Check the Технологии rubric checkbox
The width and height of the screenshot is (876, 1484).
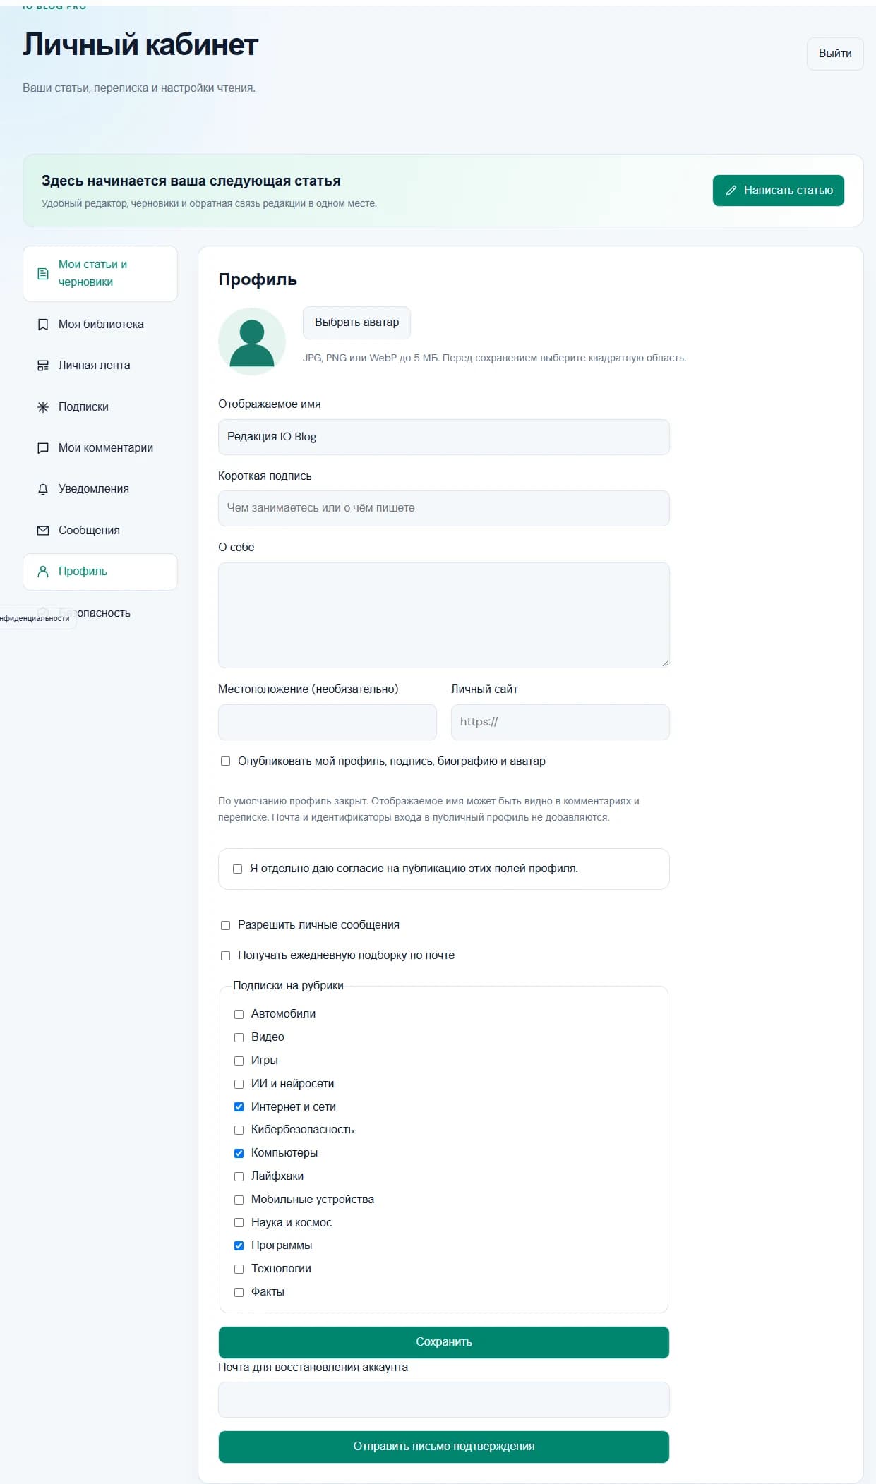[239, 1269]
